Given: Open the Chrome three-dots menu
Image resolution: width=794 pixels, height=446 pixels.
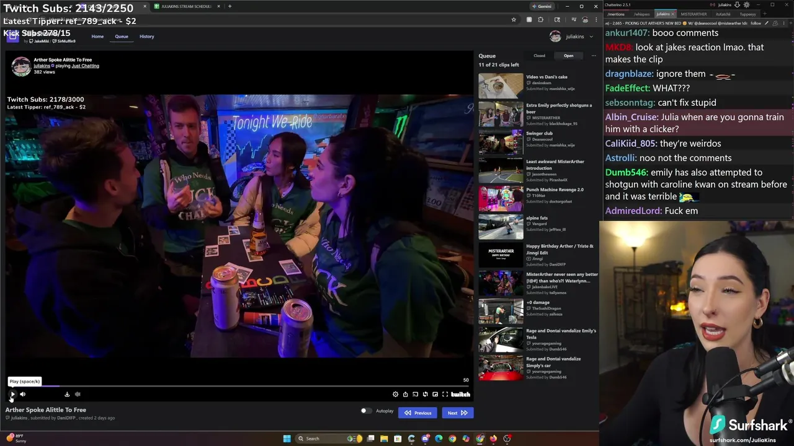Looking at the screenshot, I should [x=595, y=20].
